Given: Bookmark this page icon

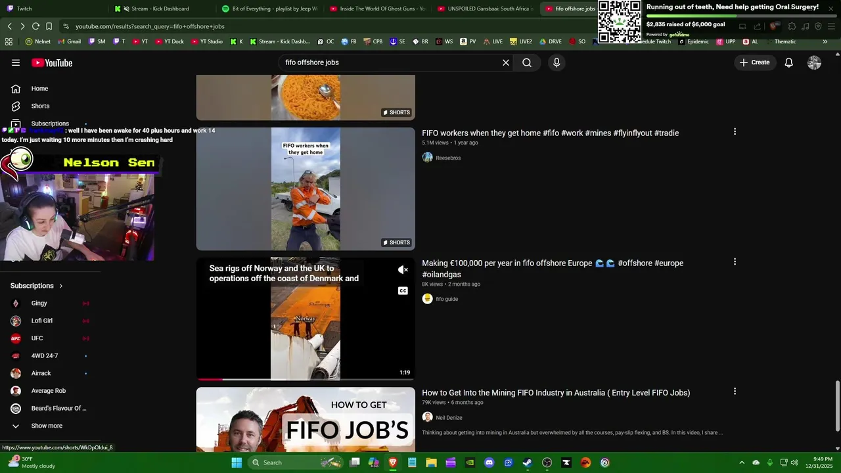Looking at the screenshot, I should 49,26.
